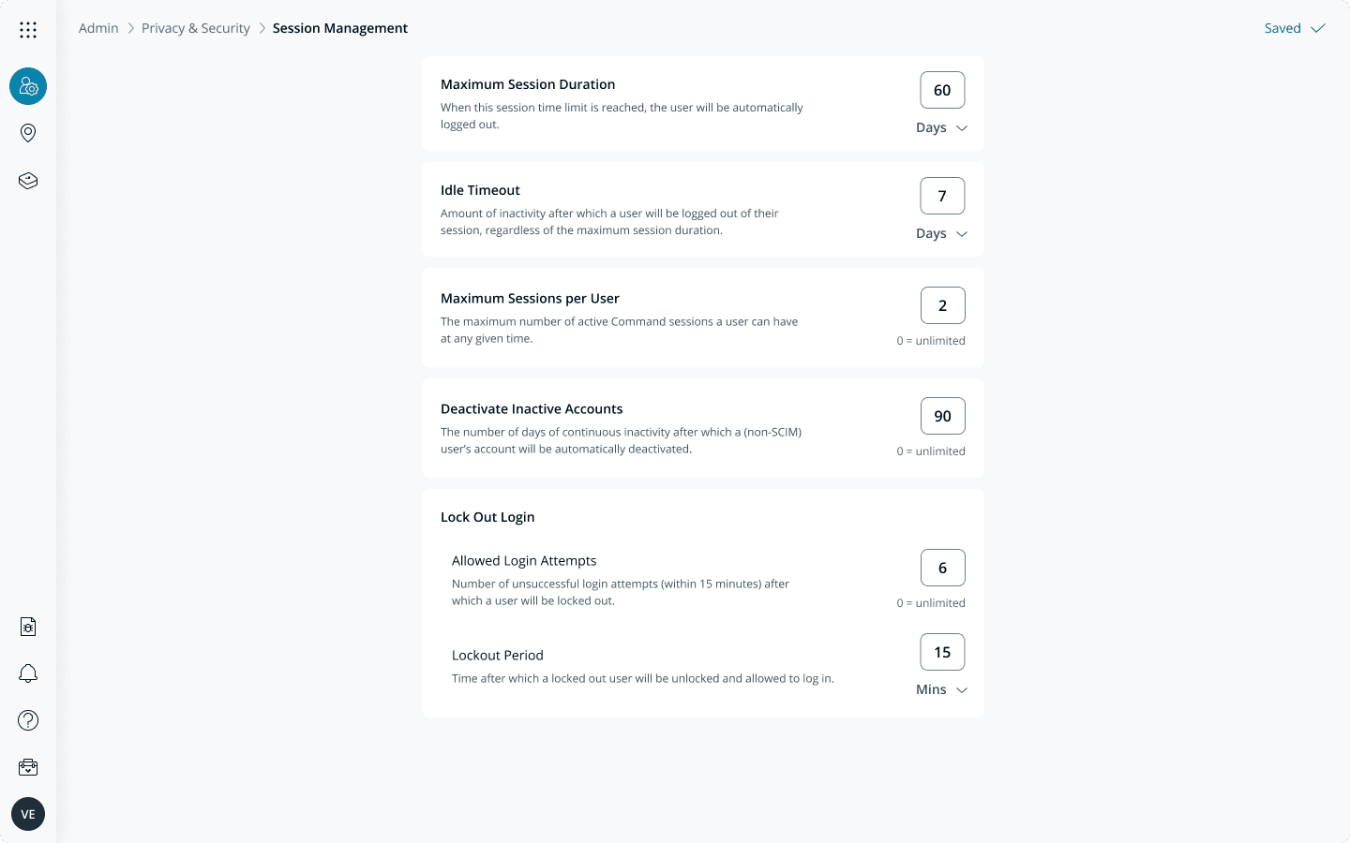This screenshot has width=1350, height=843.
Task: Open Privacy & Security breadcrumb item
Action: tap(195, 28)
